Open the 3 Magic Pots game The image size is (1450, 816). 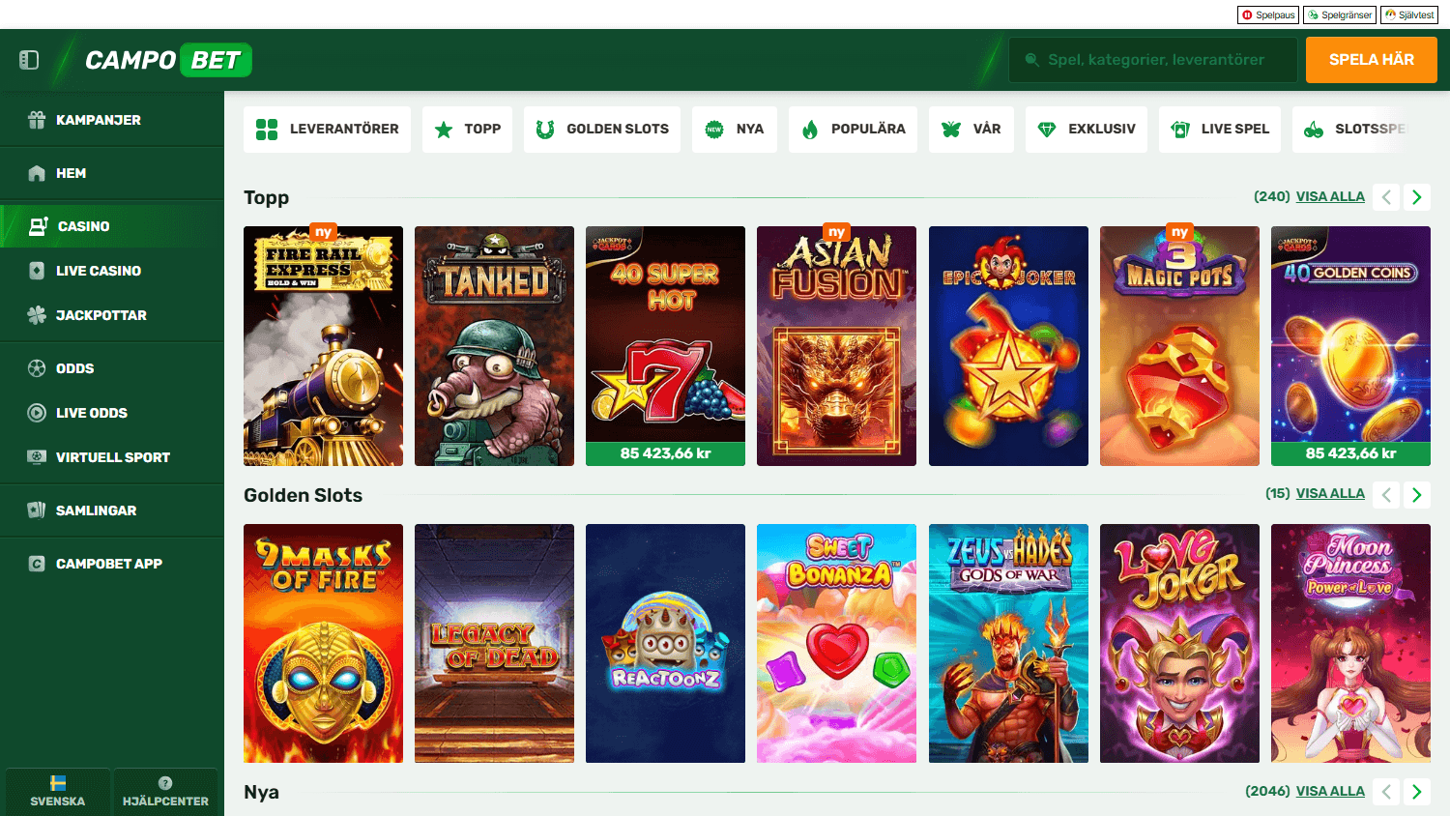point(1179,346)
